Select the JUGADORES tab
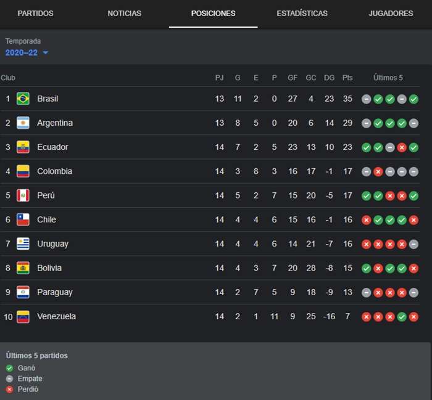This screenshot has height=400, width=432. (391, 13)
